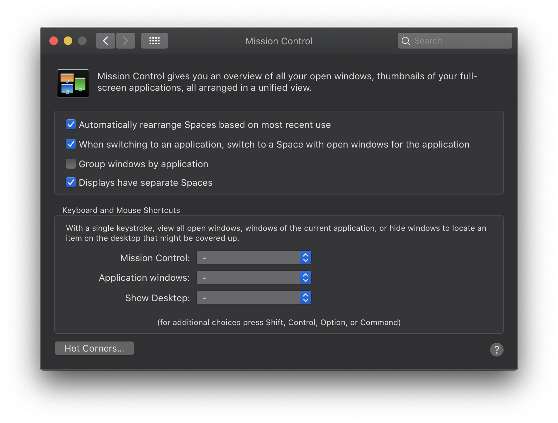Click the forward navigation arrow
Screen dimensions: 558x423
(x=126, y=40)
